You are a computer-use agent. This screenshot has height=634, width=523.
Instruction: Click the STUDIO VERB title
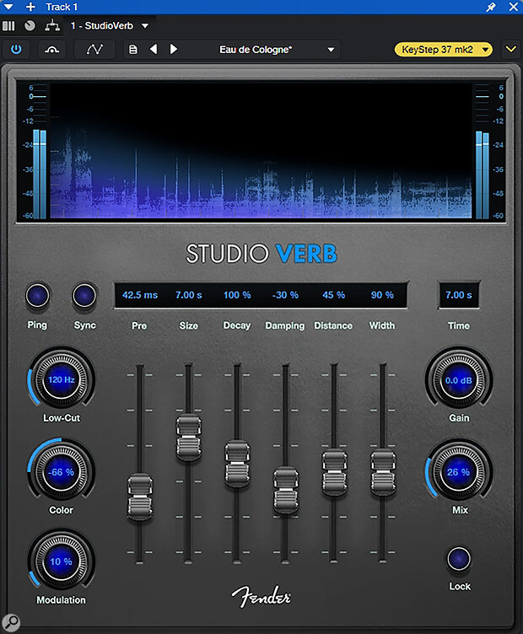pos(261,254)
